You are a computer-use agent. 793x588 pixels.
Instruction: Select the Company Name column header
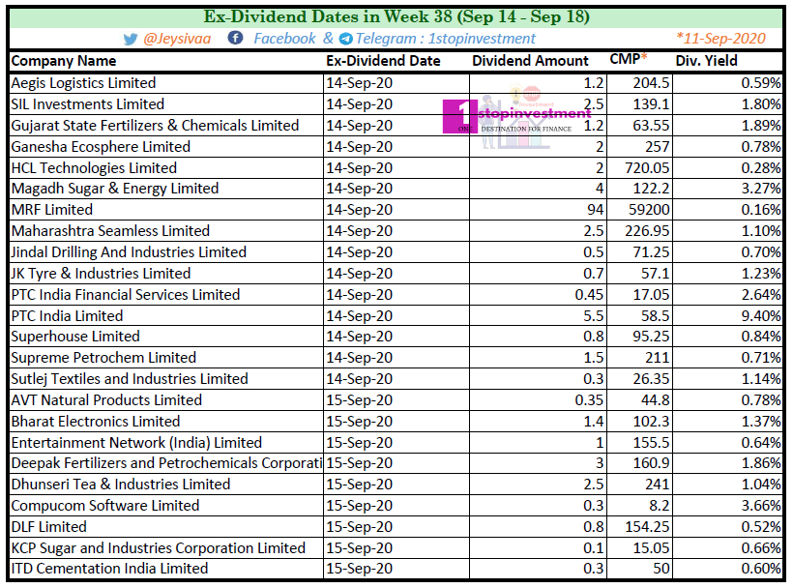[64, 61]
